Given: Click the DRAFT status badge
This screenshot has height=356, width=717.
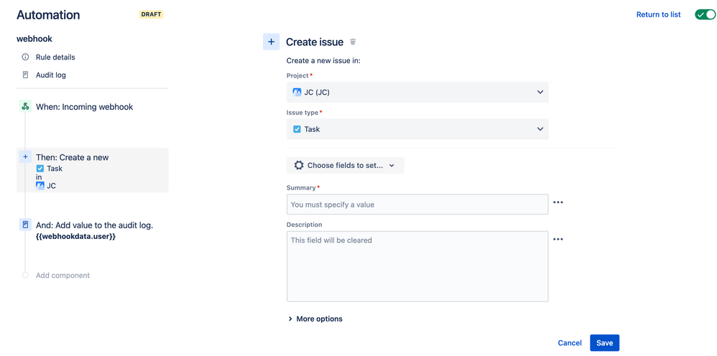Looking at the screenshot, I should [x=152, y=14].
